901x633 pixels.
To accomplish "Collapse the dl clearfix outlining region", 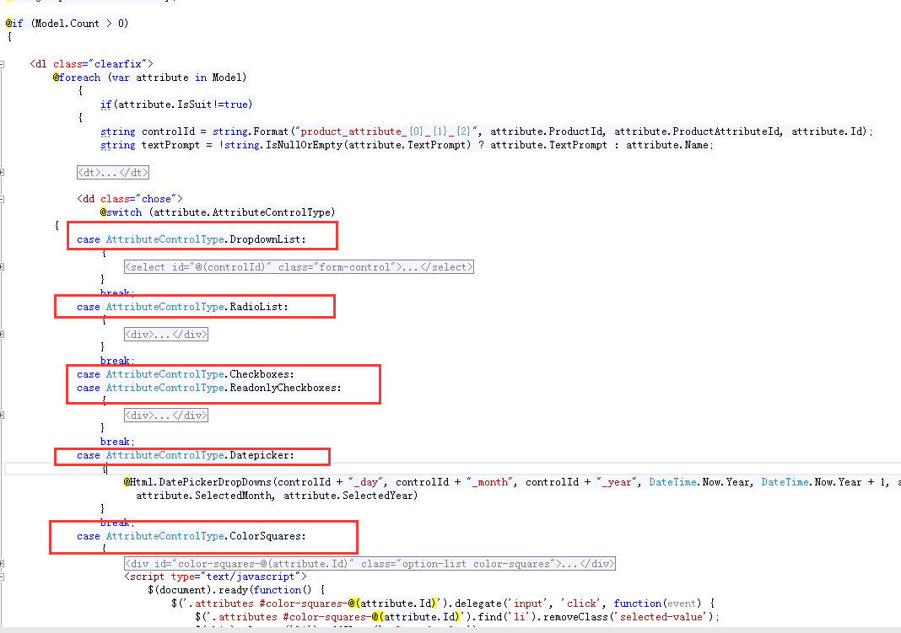I will pos(2,64).
